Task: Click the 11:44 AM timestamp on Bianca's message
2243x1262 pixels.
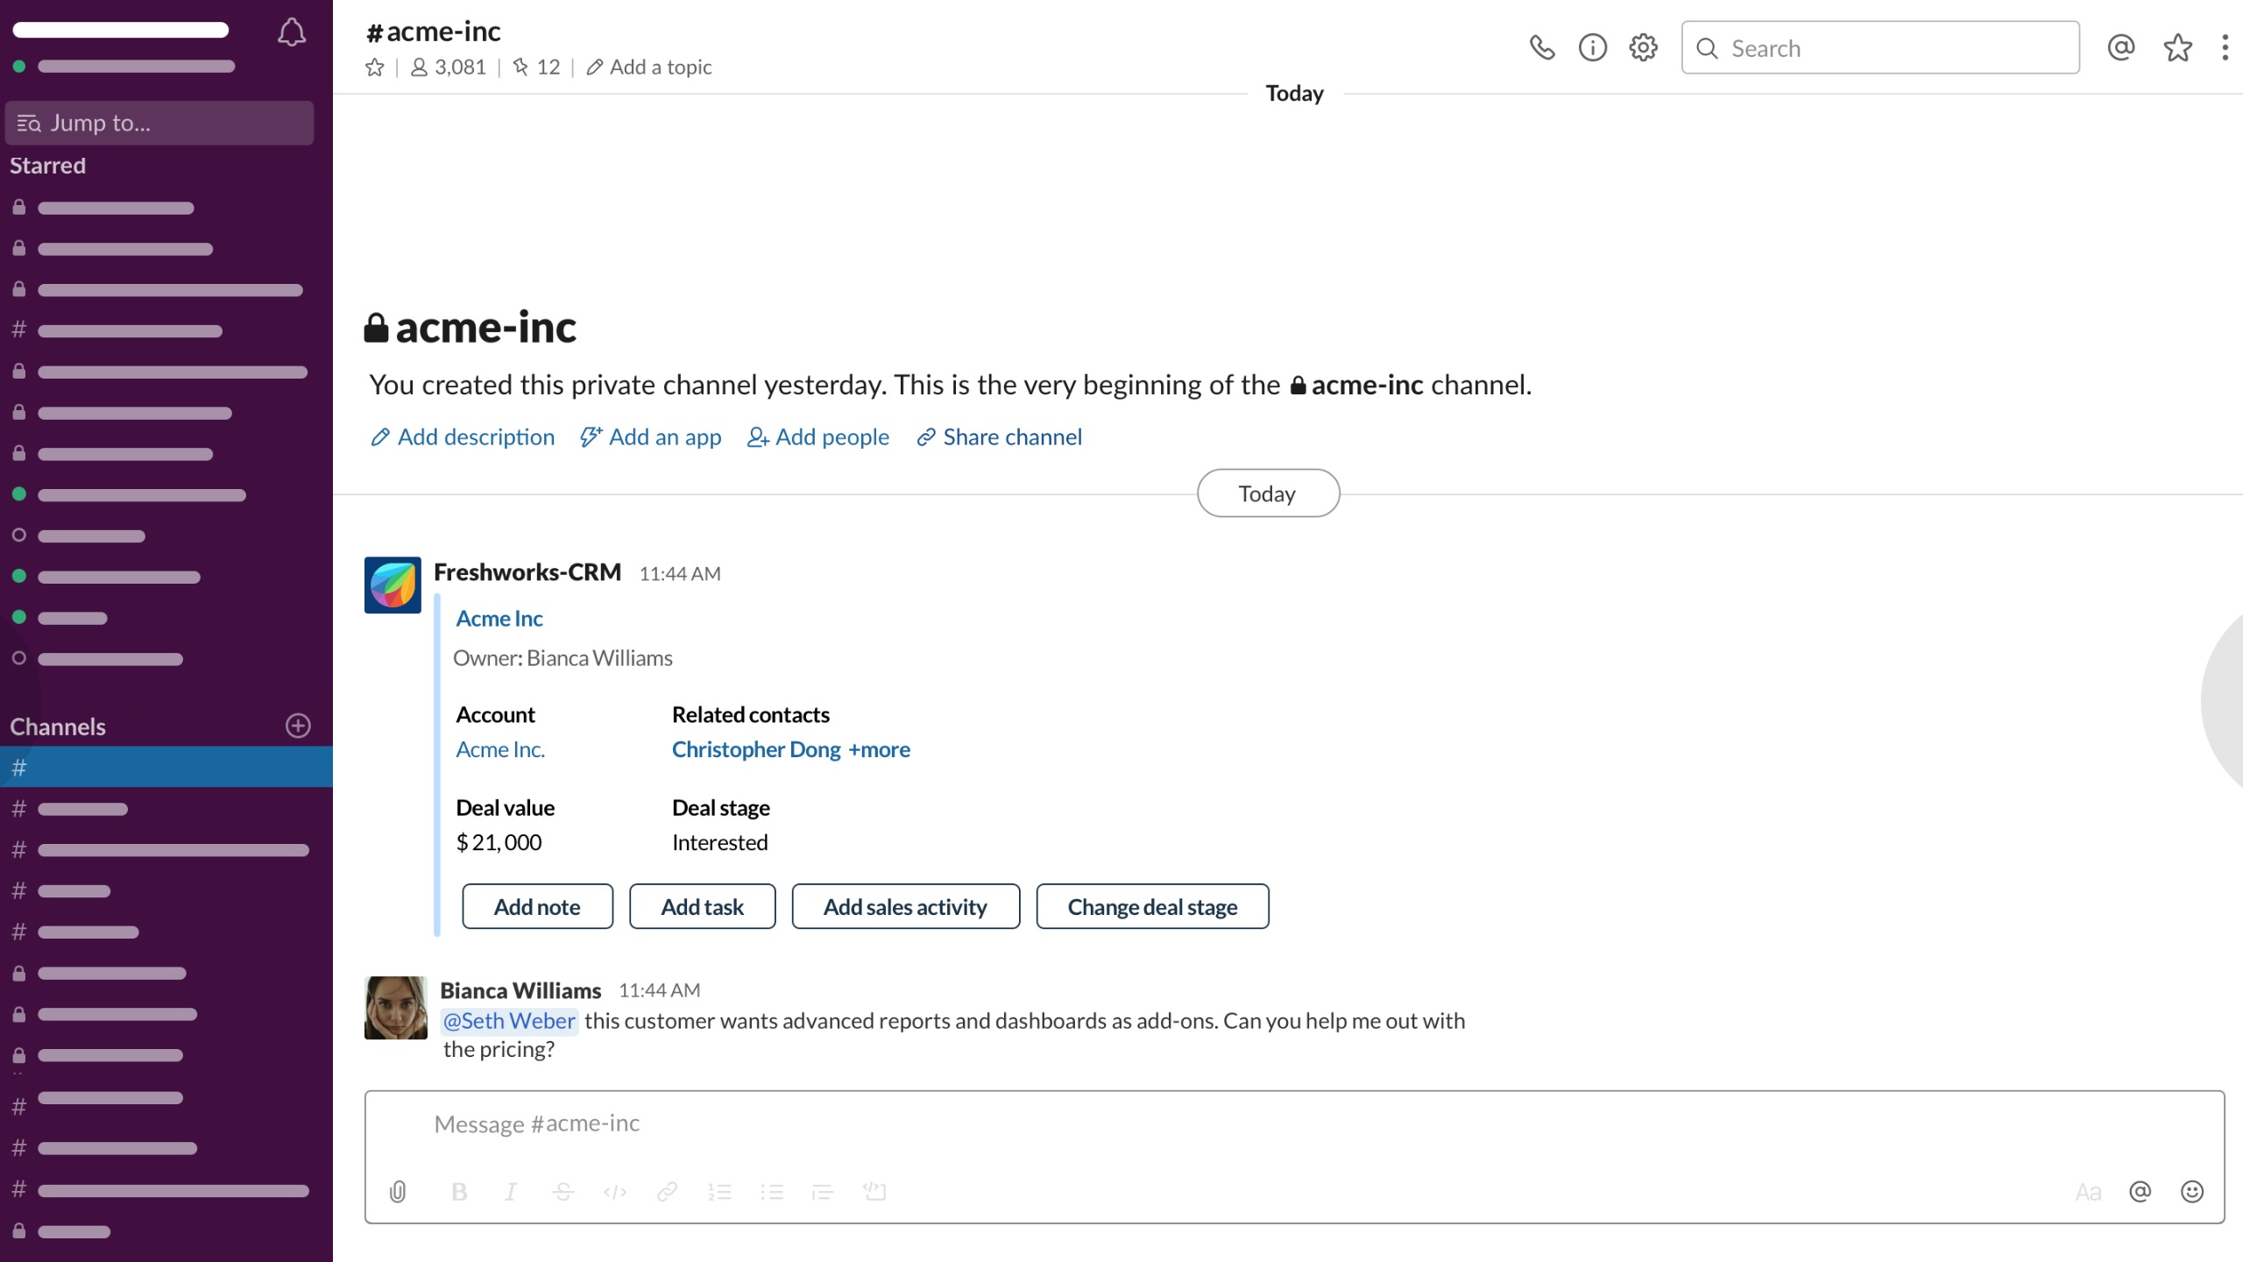Action: (660, 990)
